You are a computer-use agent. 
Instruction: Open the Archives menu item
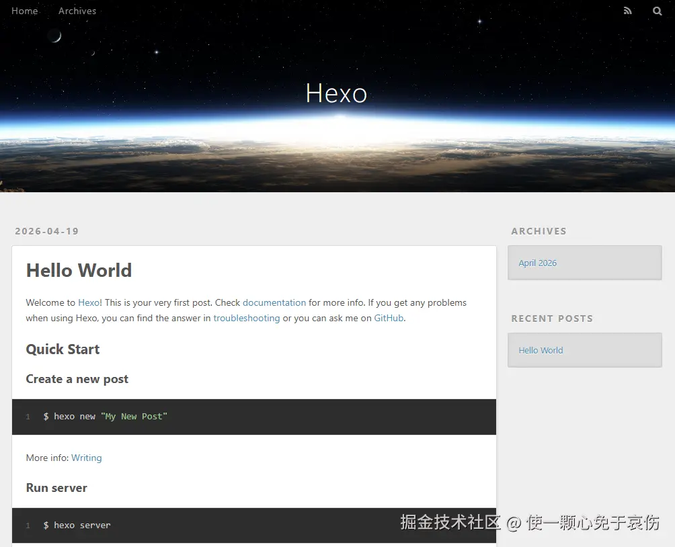pos(77,11)
